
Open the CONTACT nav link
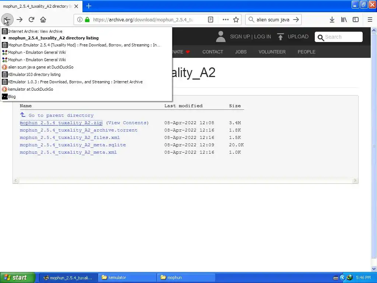point(212,52)
